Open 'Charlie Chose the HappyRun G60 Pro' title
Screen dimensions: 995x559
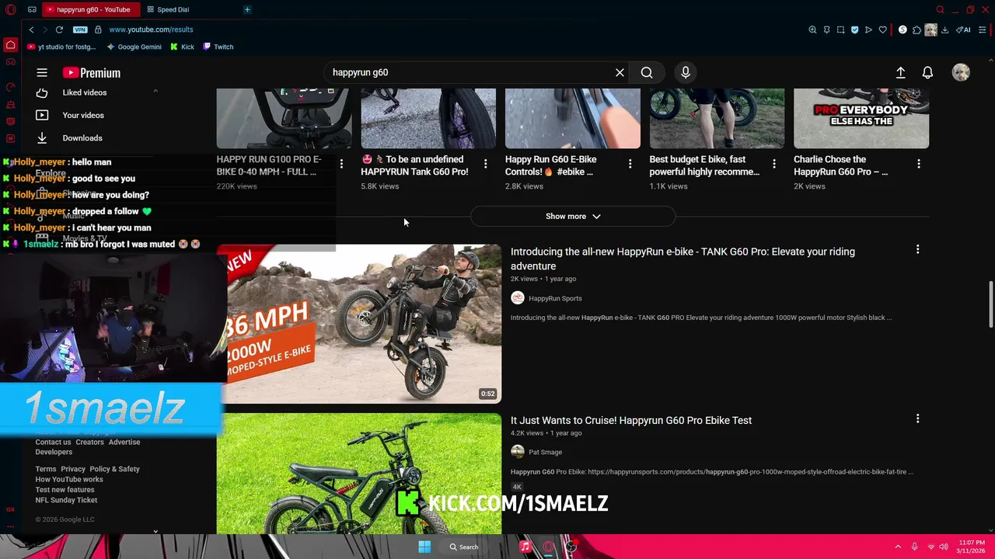pyautogui.click(x=840, y=165)
